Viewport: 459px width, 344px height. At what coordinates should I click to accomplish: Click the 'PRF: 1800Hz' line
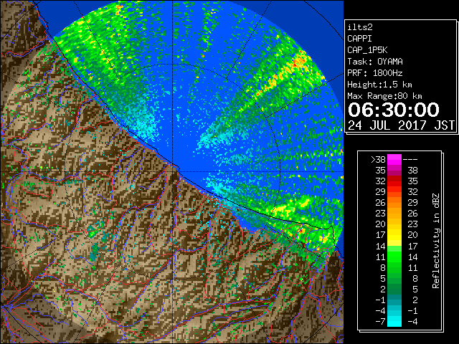375,73
